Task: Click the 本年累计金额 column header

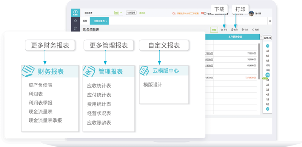Action: [x=235, y=37]
